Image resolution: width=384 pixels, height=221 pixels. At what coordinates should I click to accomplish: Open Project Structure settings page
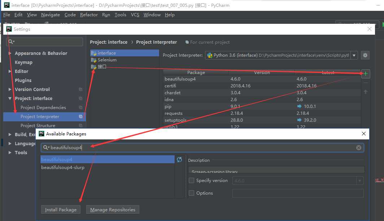tap(38, 125)
